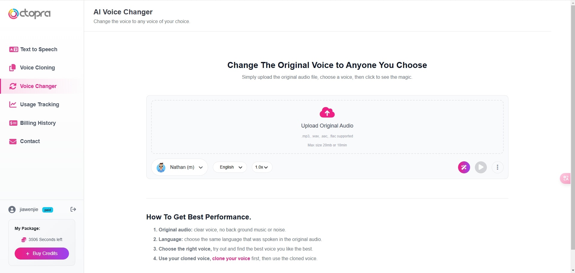Click the user avatar icon for jiawenjie
Screen dimensions: 575x273
tap(12, 210)
